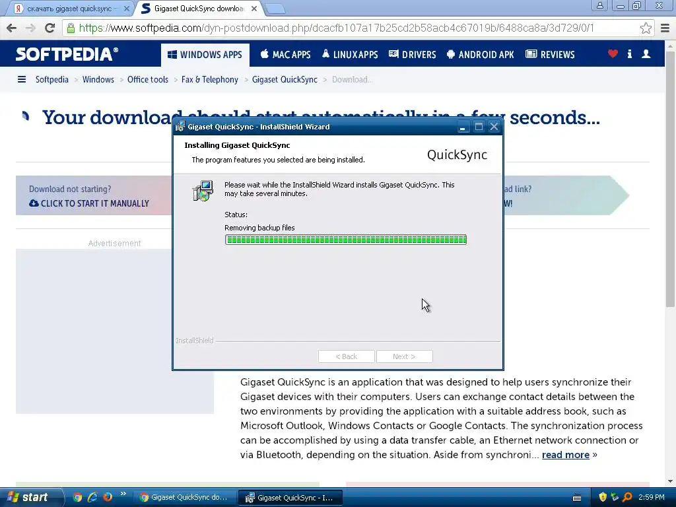Image resolution: width=676 pixels, height=507 pixels.
Task: Open the Drivers section
Action: tap(413, 55)
